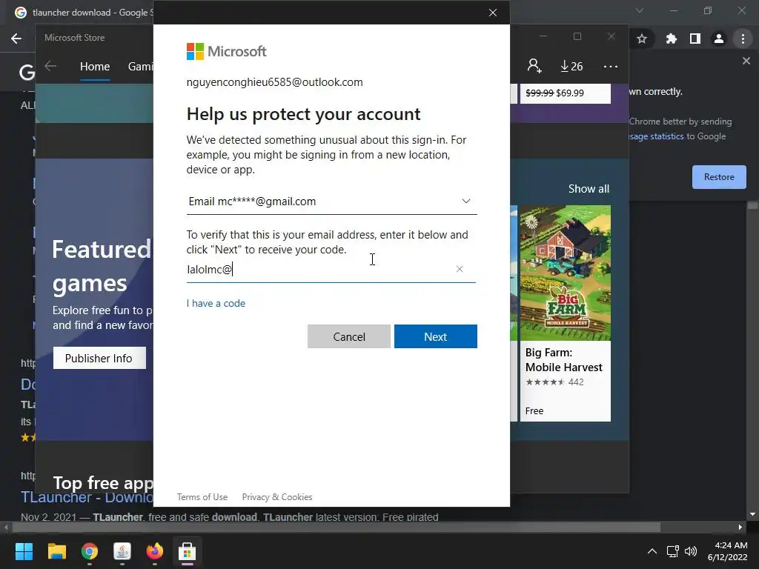
Task: Close the Chrome restore notification
Action: point(746,61)
